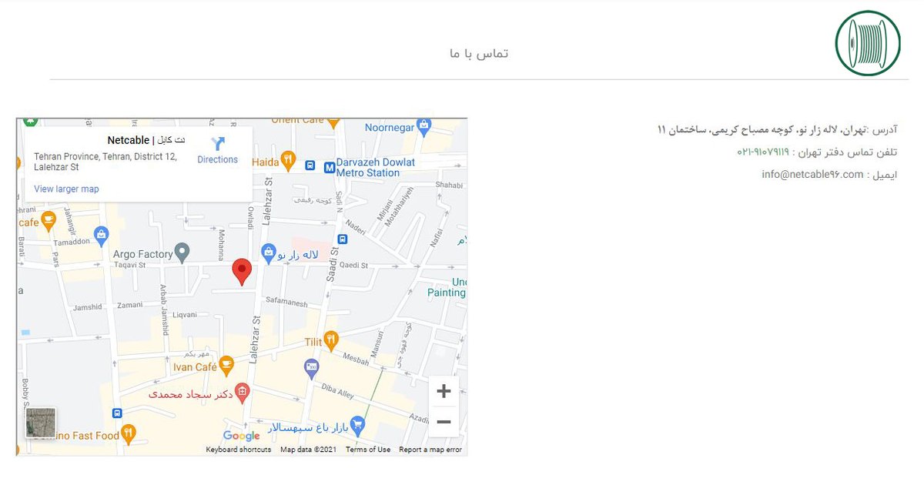Select the بازار باغ سپهسالار shopping cart marker
924x495 pixels.
pyautogui.click(x=357, y=424)
